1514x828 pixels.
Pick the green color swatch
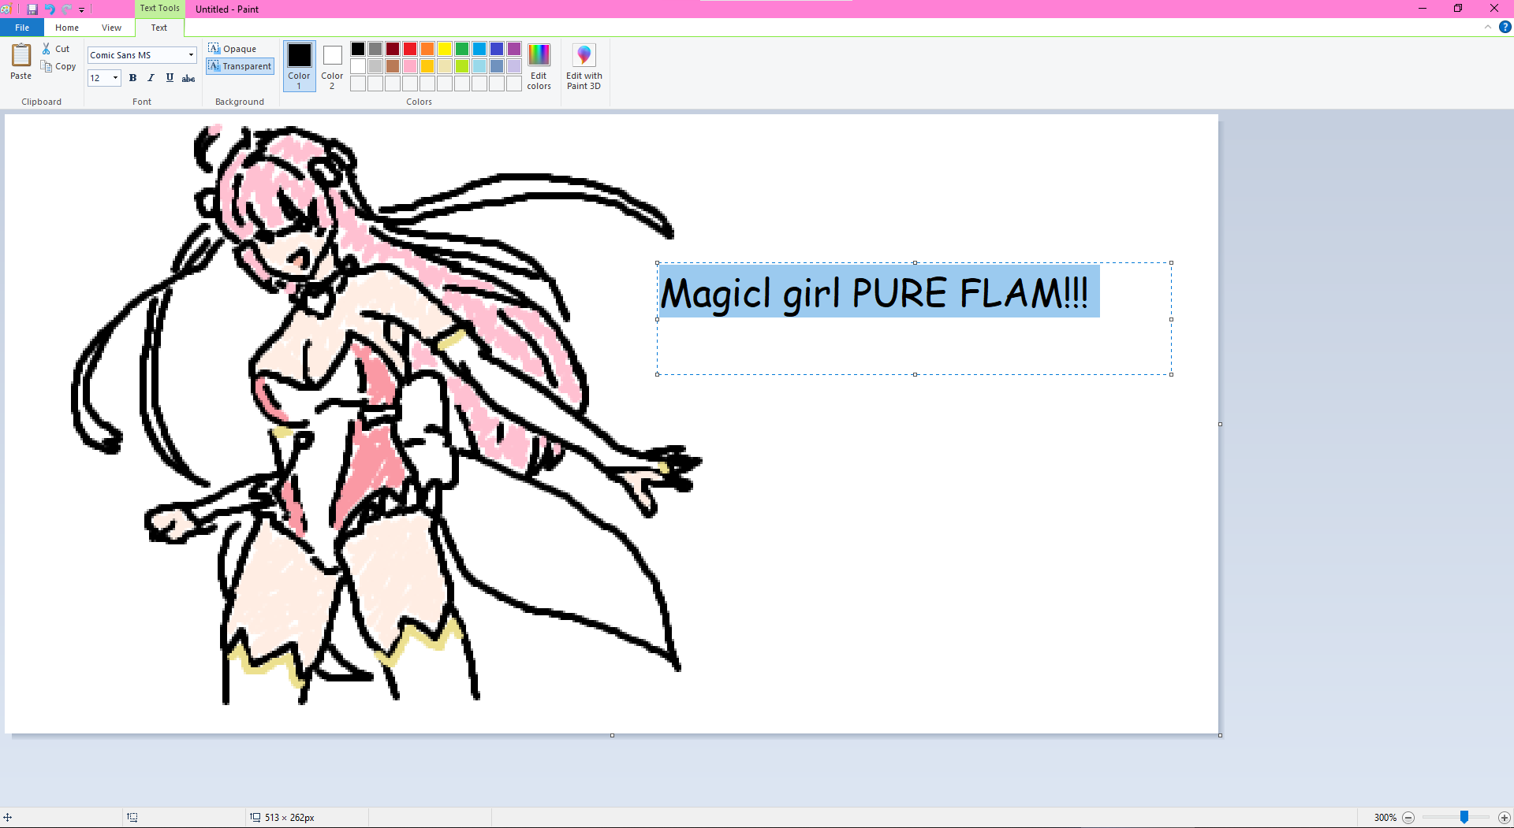[462, 49]
